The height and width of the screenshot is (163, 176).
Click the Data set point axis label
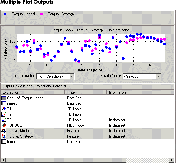90,70
